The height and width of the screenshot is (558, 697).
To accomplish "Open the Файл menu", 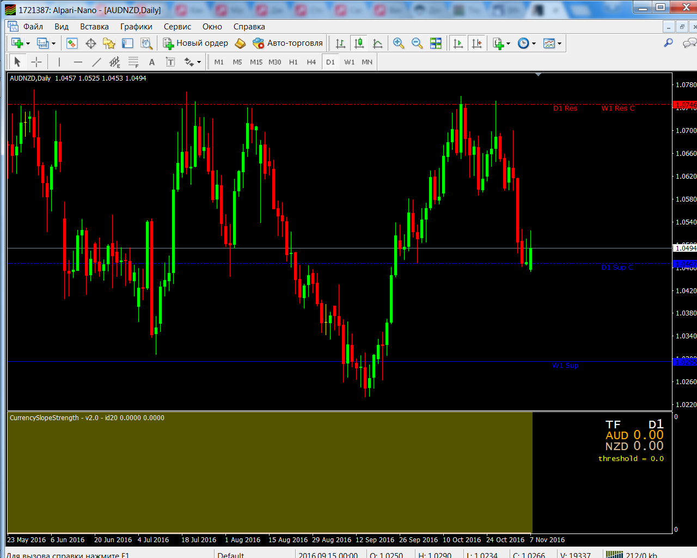I will pyautogui.click(x=33, y=26).
